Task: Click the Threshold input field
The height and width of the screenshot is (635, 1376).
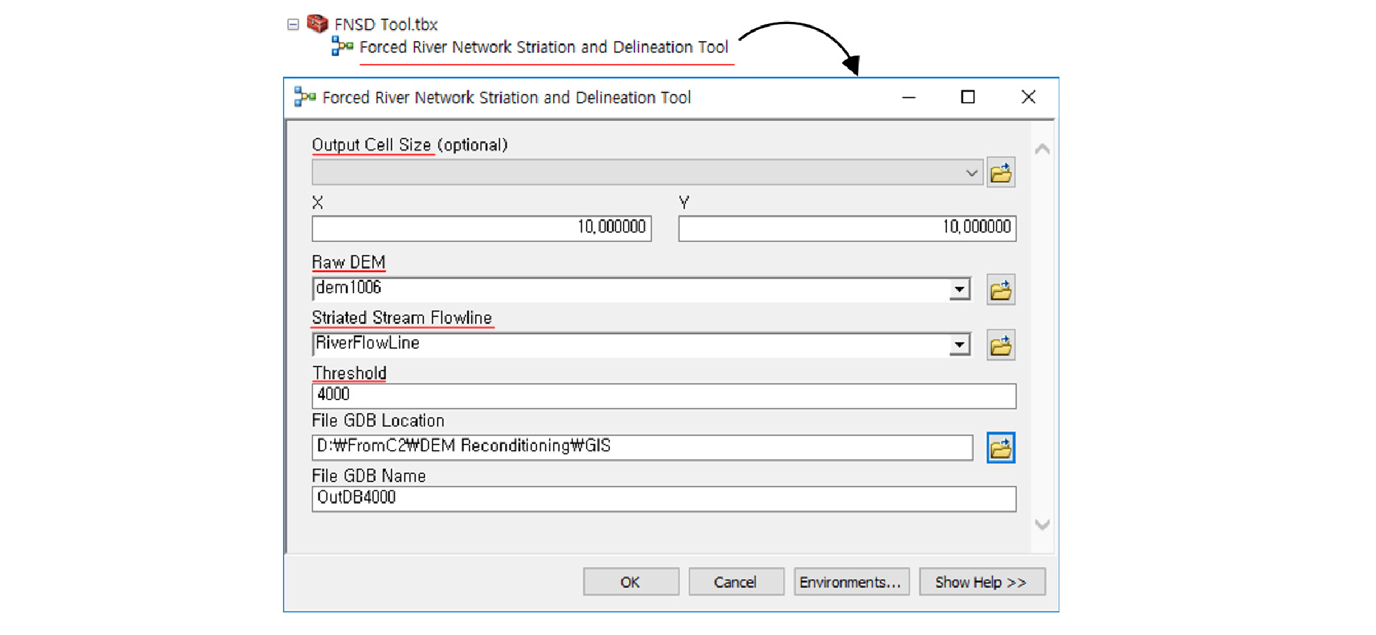Action: (x=663, y=395)
